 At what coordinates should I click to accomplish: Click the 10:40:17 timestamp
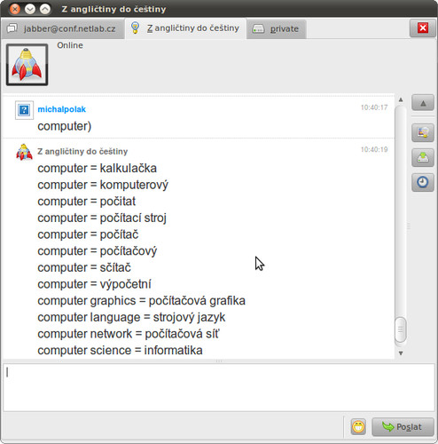point(374,107)
